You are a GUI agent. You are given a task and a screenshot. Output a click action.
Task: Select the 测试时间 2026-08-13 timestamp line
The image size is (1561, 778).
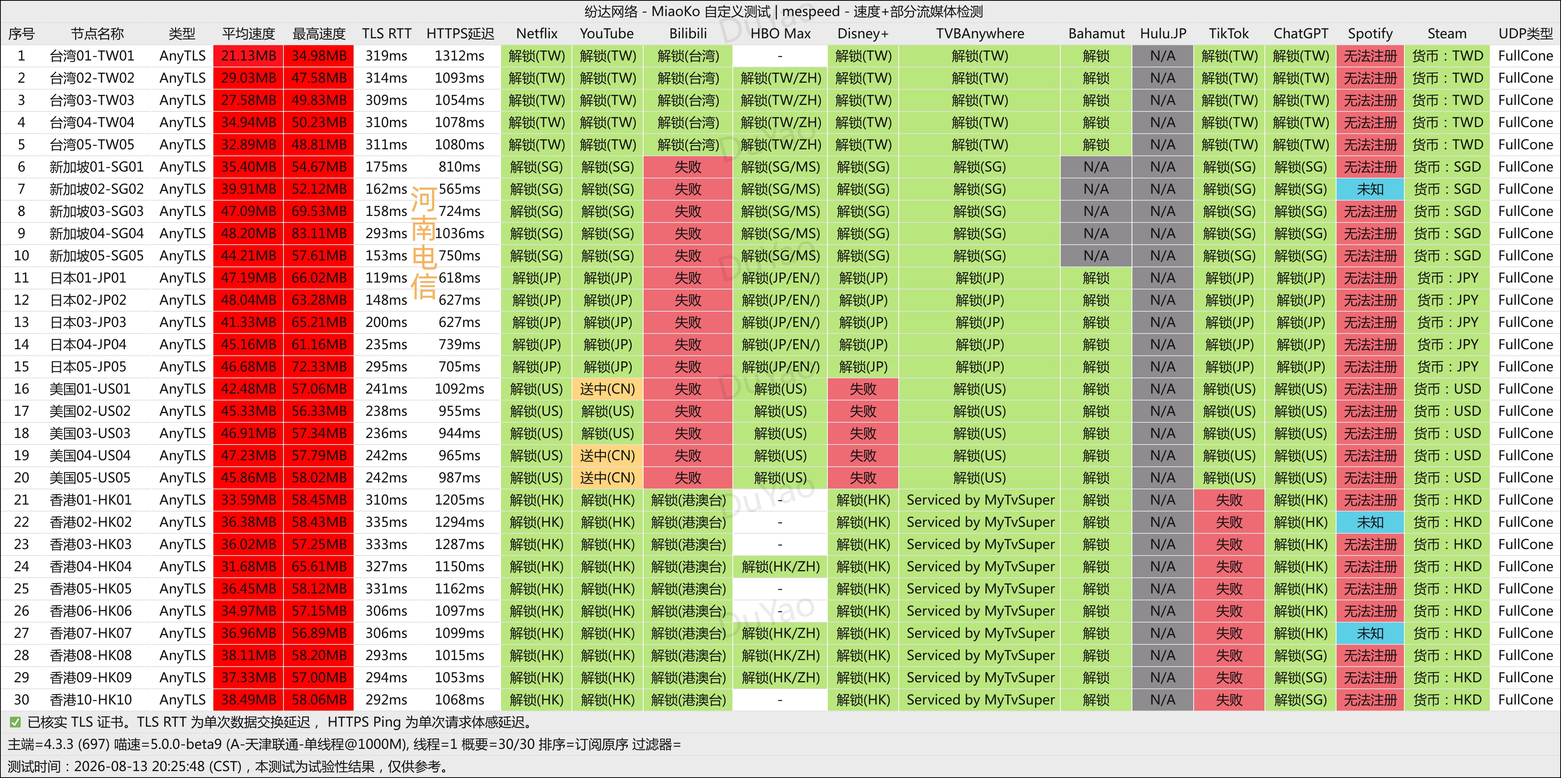228,767
